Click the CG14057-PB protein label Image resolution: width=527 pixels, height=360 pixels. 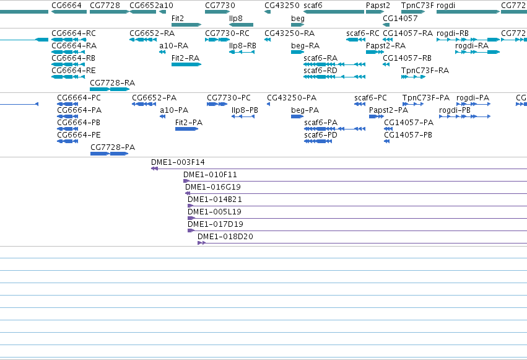[408, 135]
